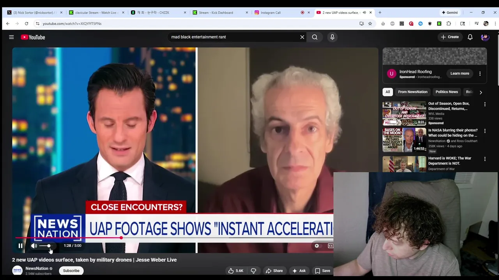Reload the current page
499x280 pixels.
[x=27, y=24]
